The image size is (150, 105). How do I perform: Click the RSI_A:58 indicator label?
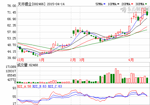[24, 86]
